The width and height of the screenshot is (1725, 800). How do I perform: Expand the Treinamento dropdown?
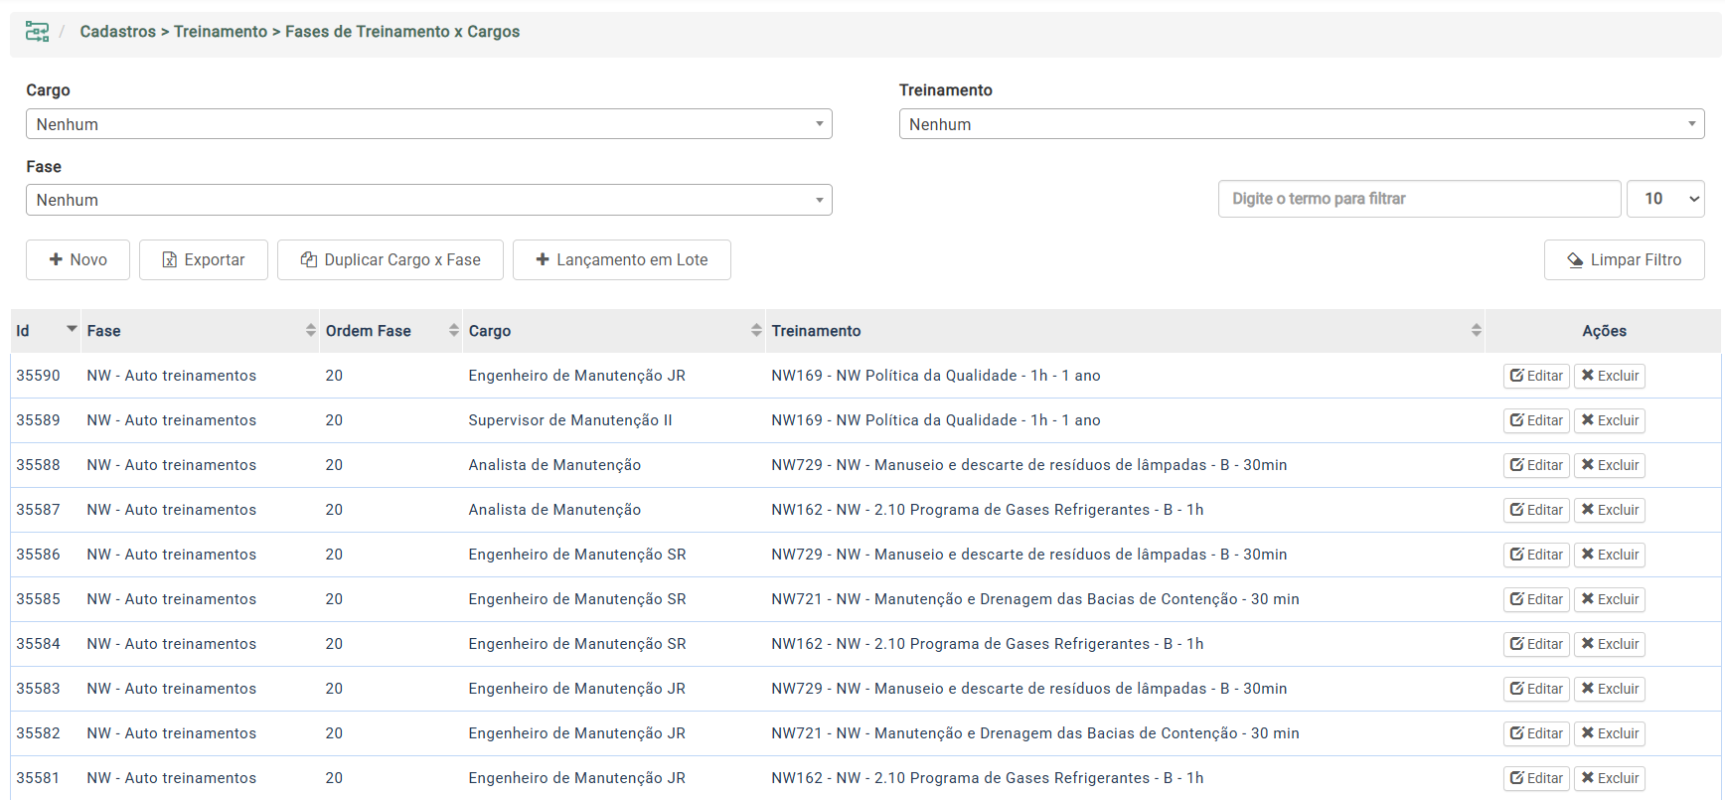pos(1301,124)
